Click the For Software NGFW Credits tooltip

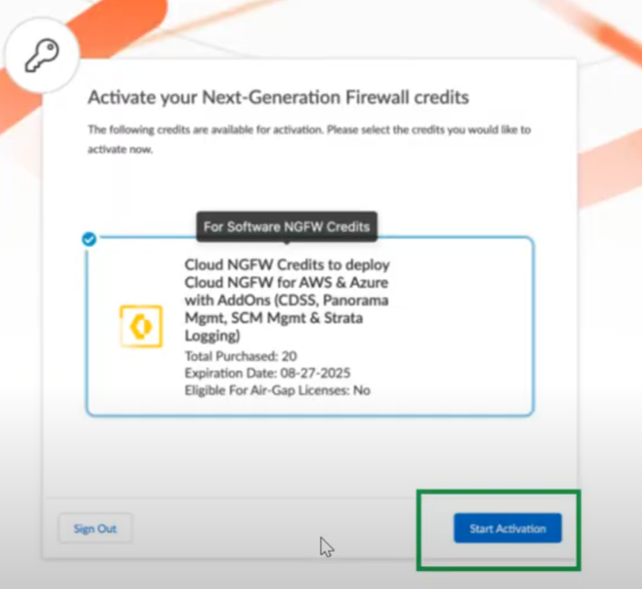287,226
